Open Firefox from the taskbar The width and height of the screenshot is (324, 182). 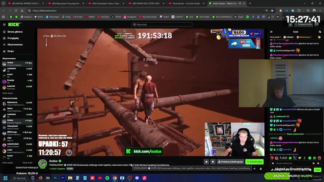(x=40, y=178)
